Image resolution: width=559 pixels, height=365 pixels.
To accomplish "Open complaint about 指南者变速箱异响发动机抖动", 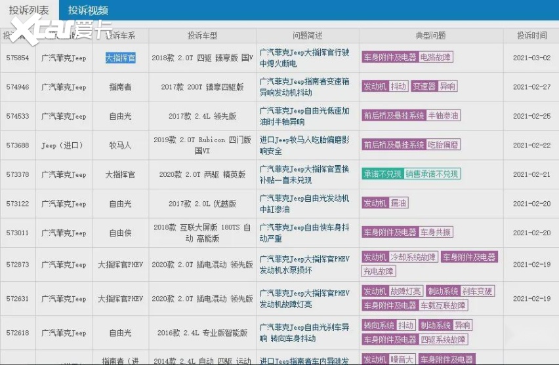I will 304,86.
